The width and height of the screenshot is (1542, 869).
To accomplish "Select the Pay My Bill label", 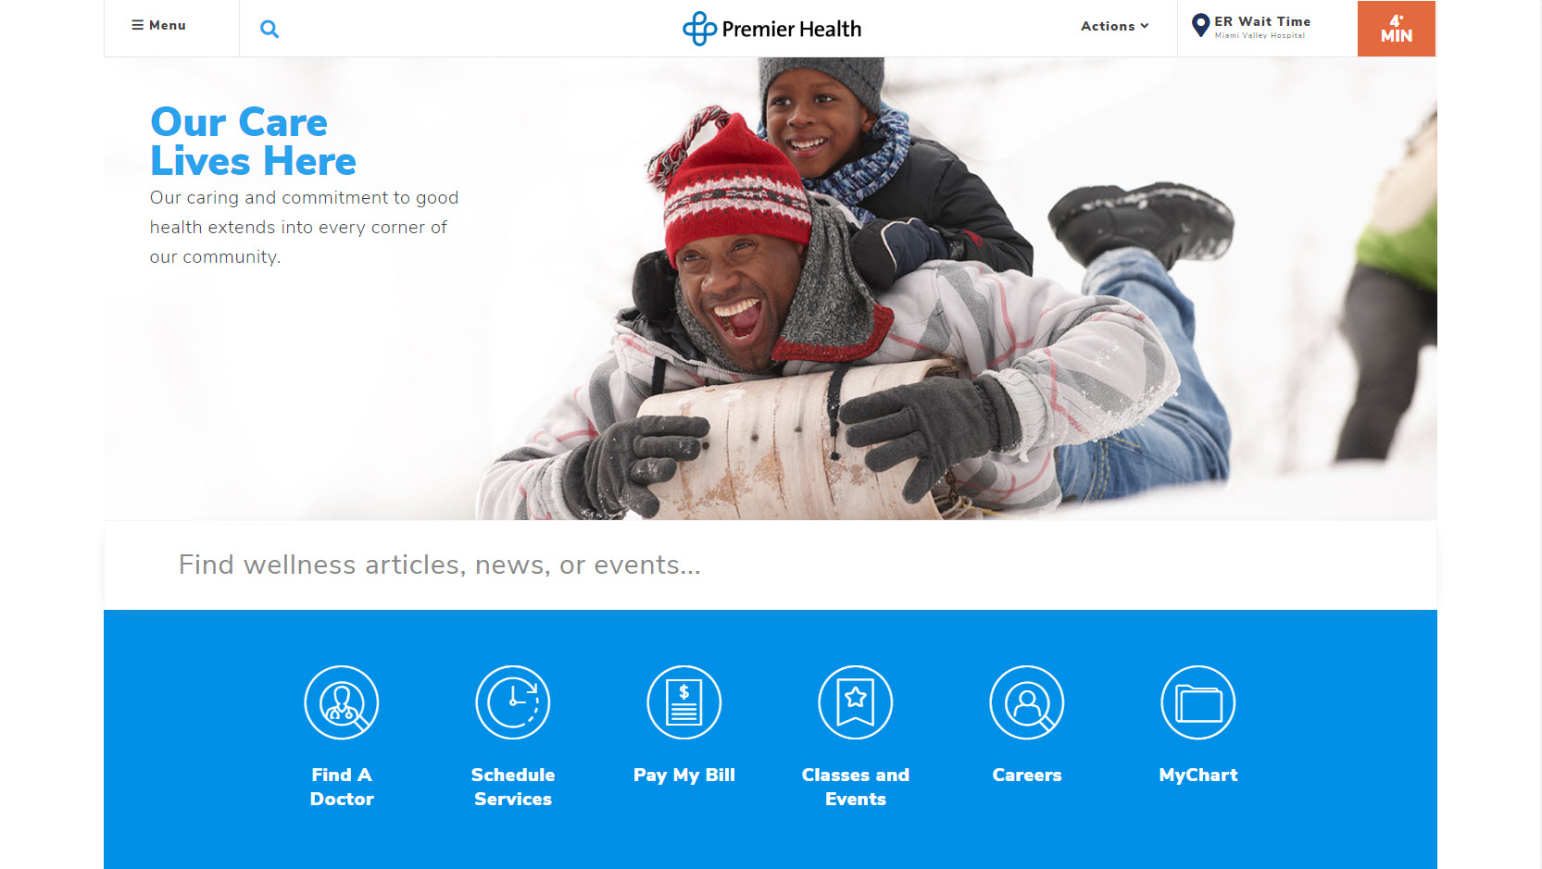I will pos(684,776).
